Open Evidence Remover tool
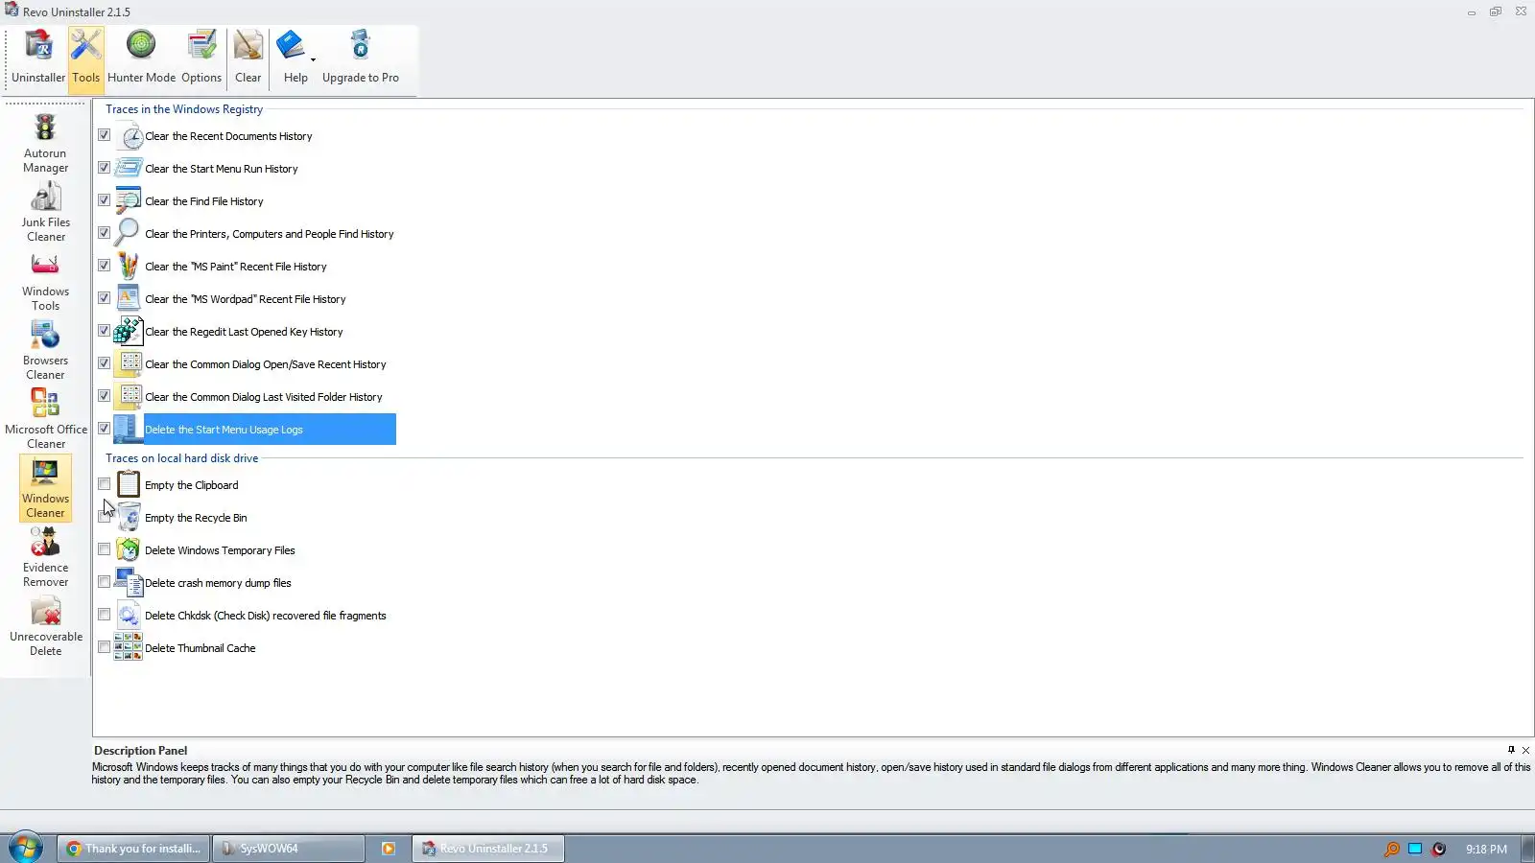Viewport: 1535px width, 863px height. [45, 558]
